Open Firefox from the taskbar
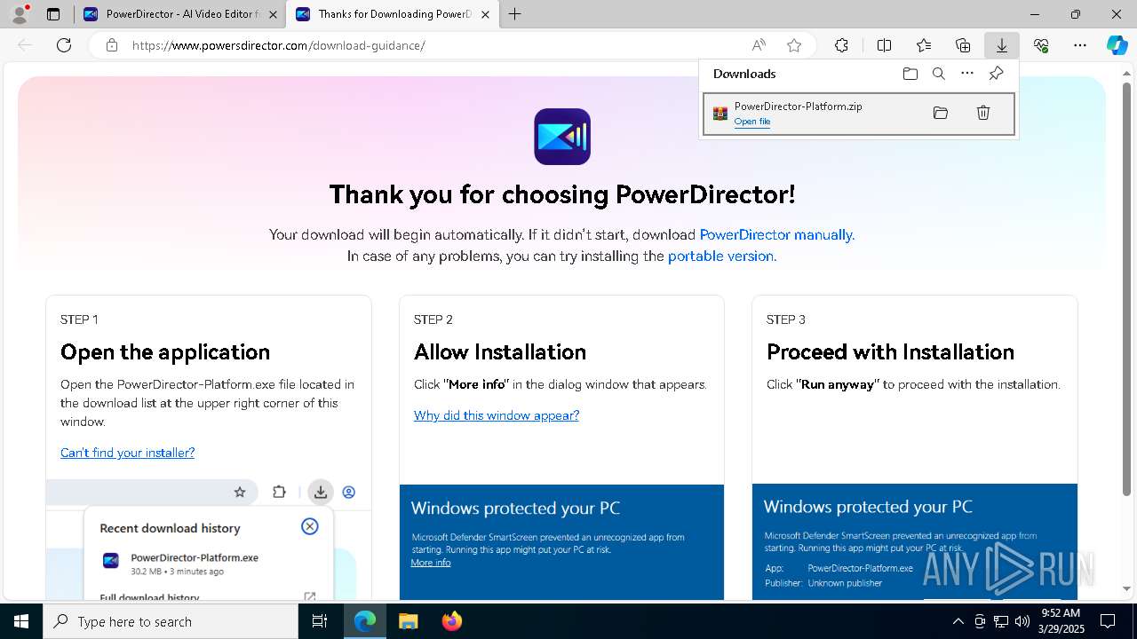Screen dimensions: 1137x639 tap(451, 621)
